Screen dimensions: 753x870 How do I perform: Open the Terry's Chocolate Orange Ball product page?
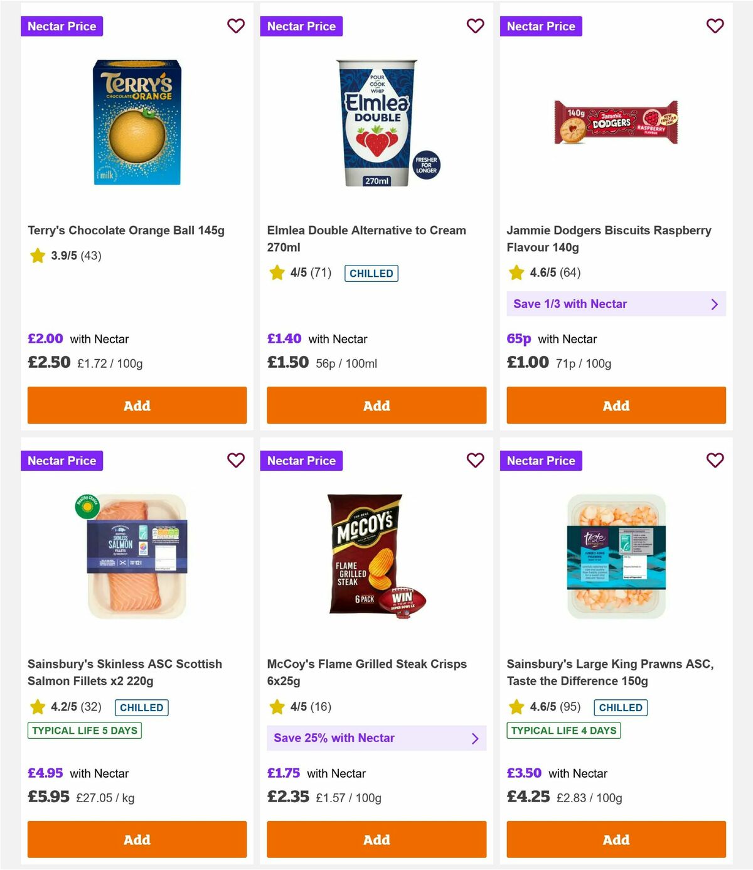pyautogui.click(x=125, y=230)
